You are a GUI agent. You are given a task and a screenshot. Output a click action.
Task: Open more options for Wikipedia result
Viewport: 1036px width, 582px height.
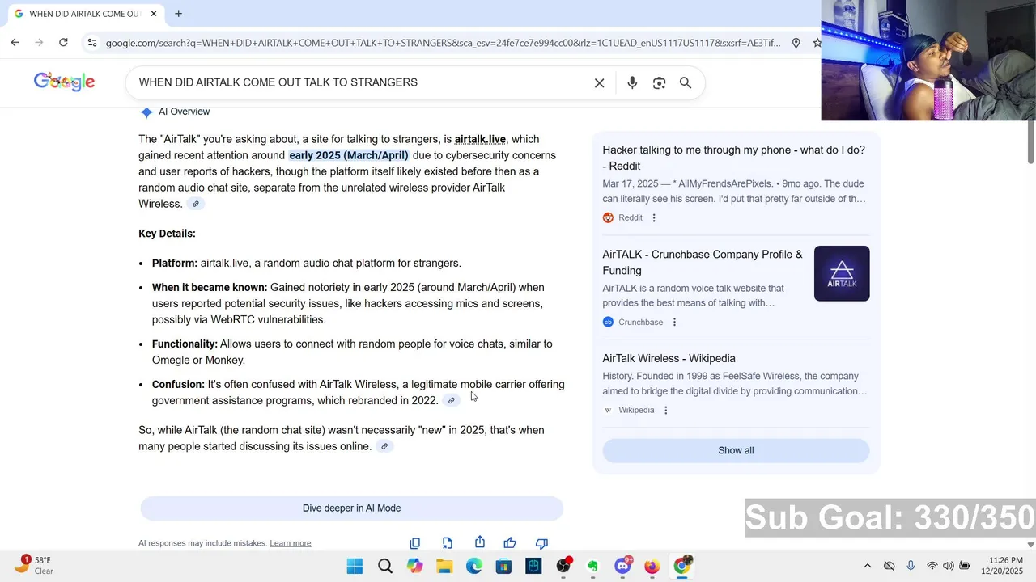pyautogui.click(x=665, y=410)
